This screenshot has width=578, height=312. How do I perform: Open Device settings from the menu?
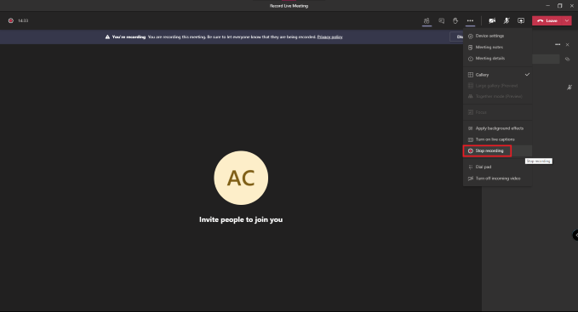[x=497, y=36]
